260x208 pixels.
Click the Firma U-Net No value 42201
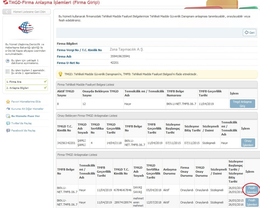(114, 63)
